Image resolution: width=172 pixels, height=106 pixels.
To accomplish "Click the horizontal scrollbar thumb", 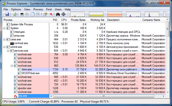I will [x=104, y=96].
